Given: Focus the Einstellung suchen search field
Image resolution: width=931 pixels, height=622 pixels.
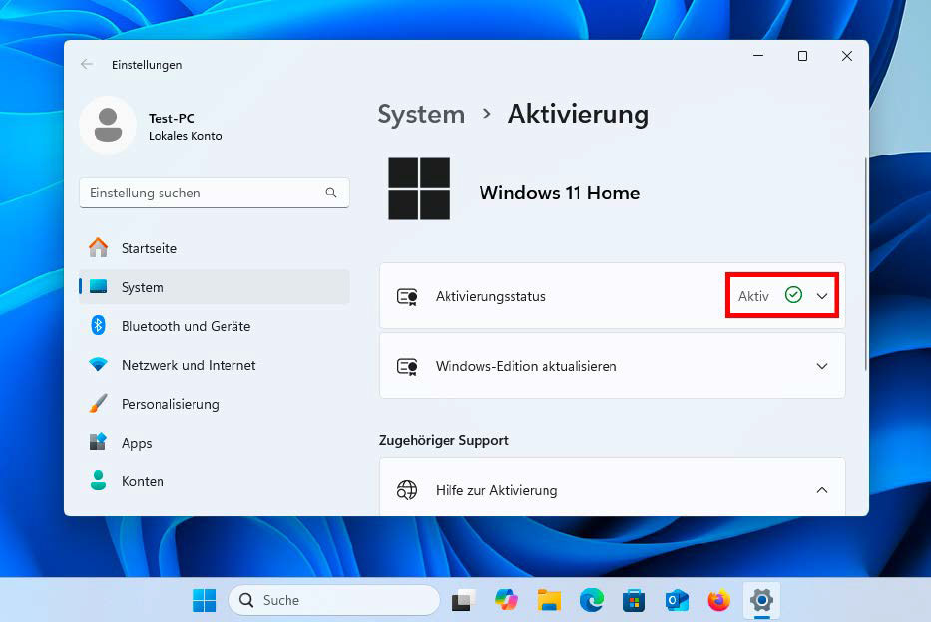Looking at the screenshot, I should pos(215,192).
